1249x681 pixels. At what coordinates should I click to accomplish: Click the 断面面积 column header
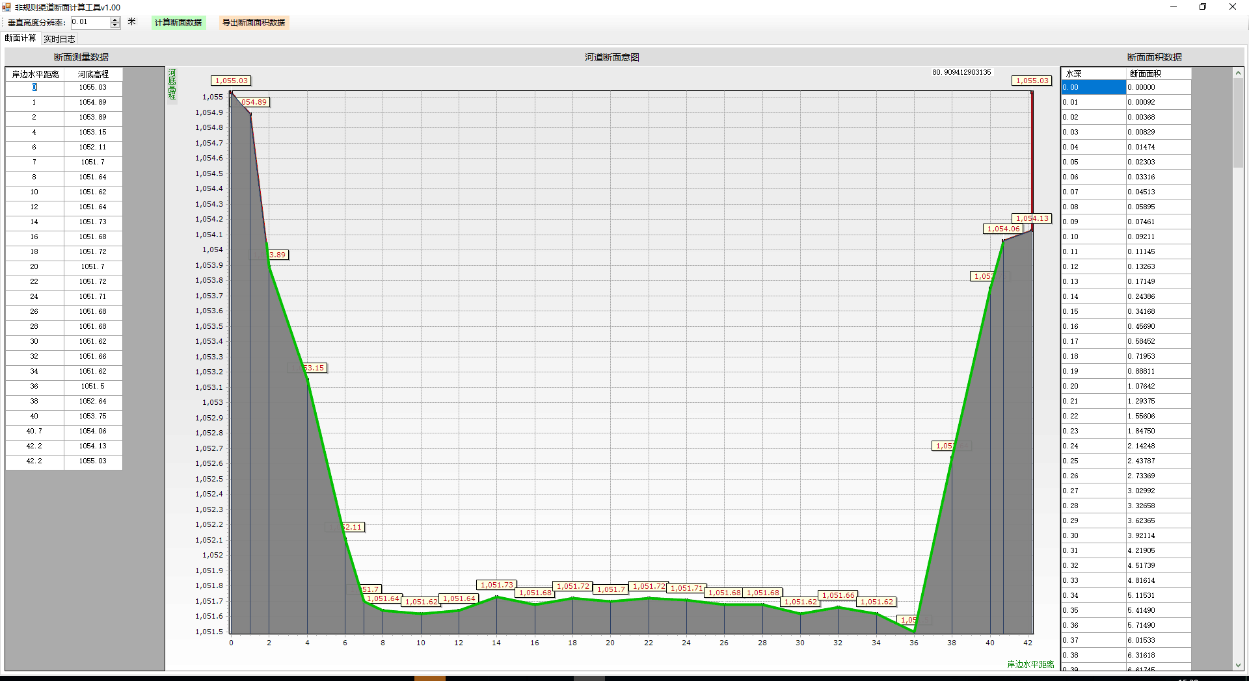coord(1158,73)
